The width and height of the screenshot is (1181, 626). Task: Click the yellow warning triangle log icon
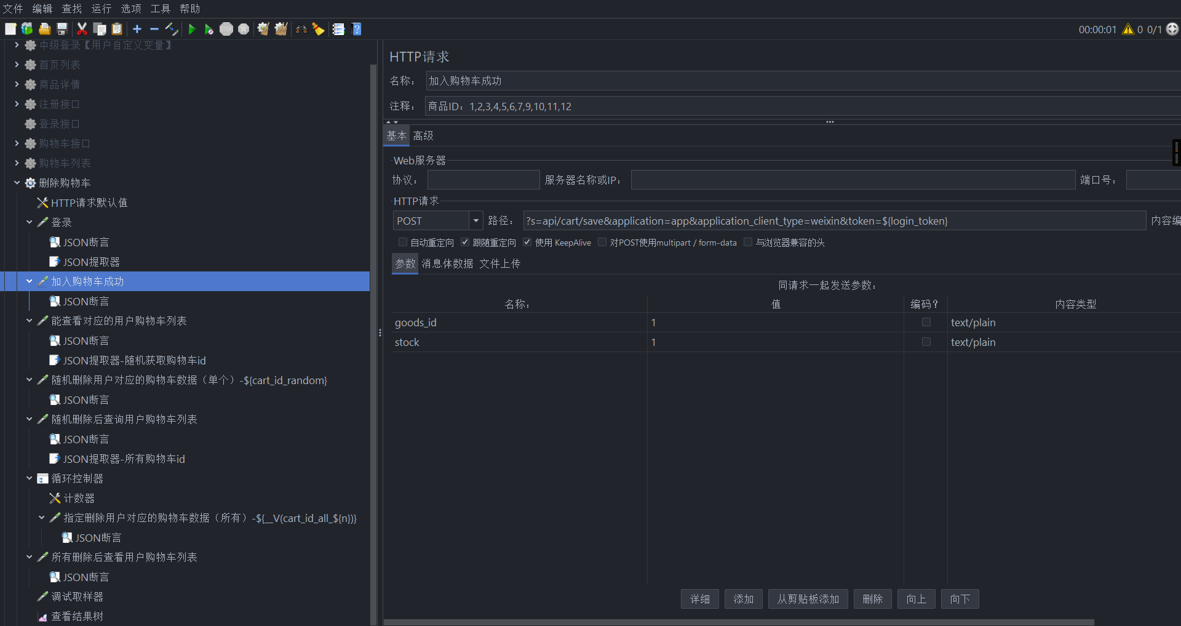tap(1128, 29)
